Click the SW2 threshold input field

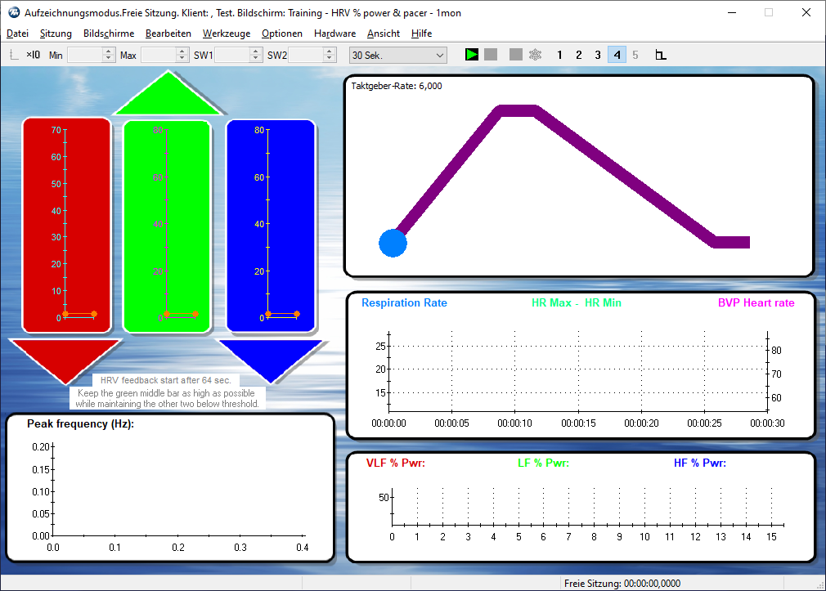pyautogui.click(x=306, y=55)
